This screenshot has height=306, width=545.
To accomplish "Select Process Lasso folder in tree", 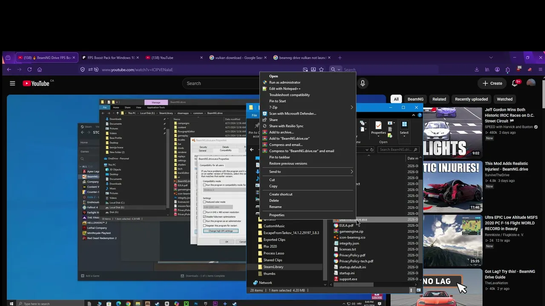I will pyautogui.click(x=274, y=253).
